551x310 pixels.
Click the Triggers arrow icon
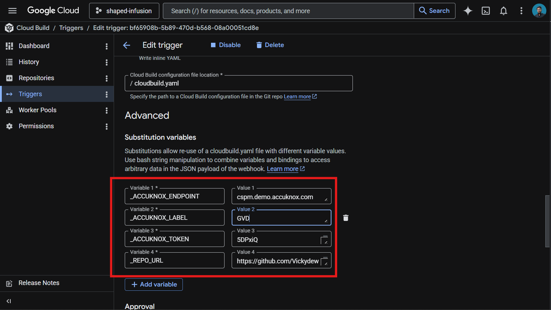click(x=9, y=94)
